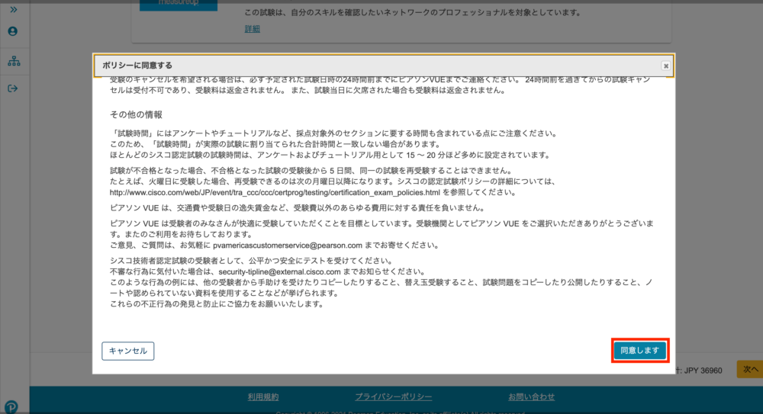
Task: Expand the sidebar with double chevron icon
Action: point(13,9)
